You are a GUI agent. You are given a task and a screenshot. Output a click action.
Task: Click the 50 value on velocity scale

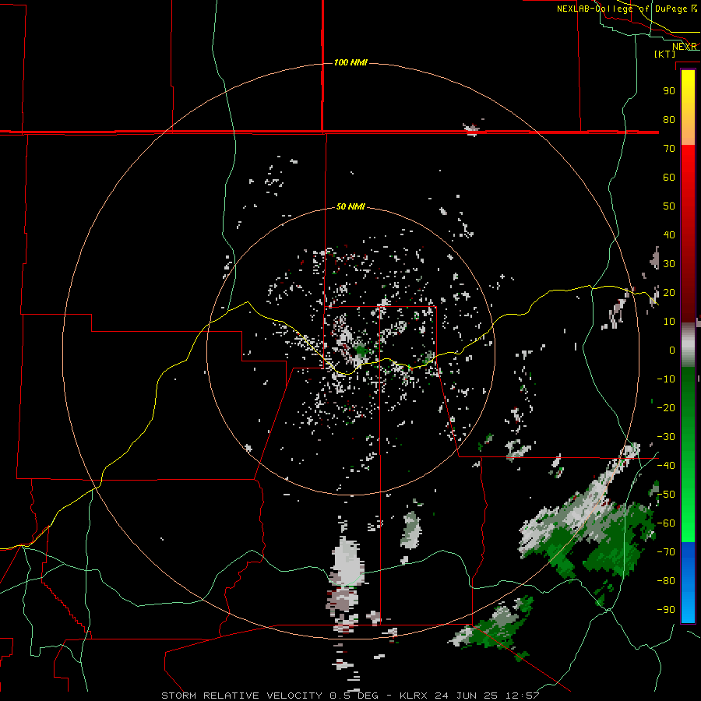(669, 206)
